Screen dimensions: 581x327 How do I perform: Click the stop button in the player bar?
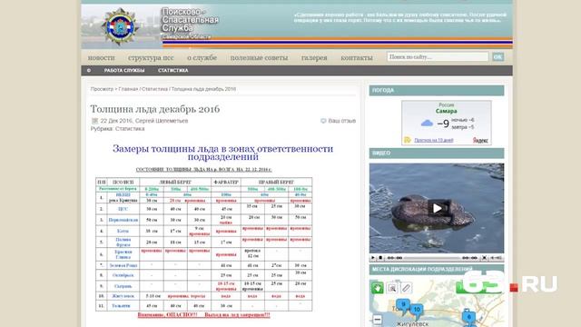380,258
